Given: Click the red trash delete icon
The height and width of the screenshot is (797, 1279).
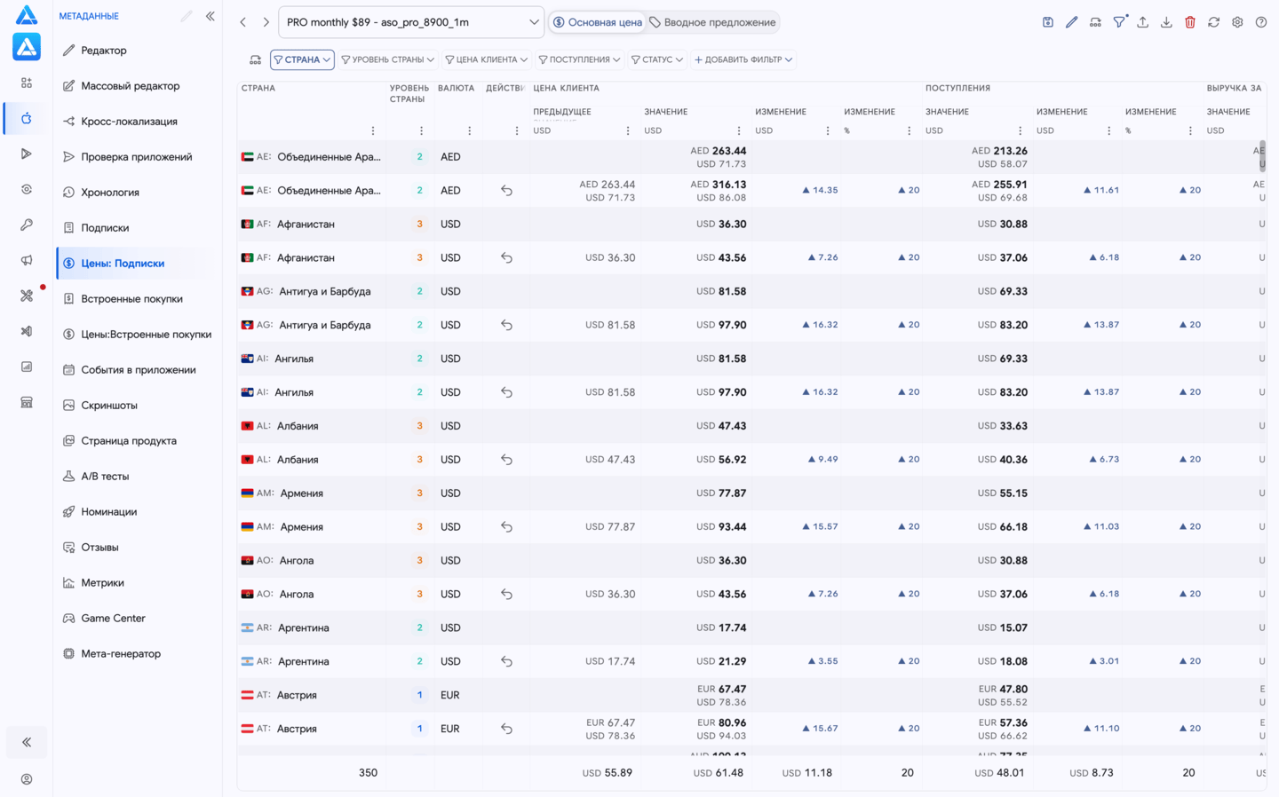Looking at the screenshot, I should [1190, 22].
